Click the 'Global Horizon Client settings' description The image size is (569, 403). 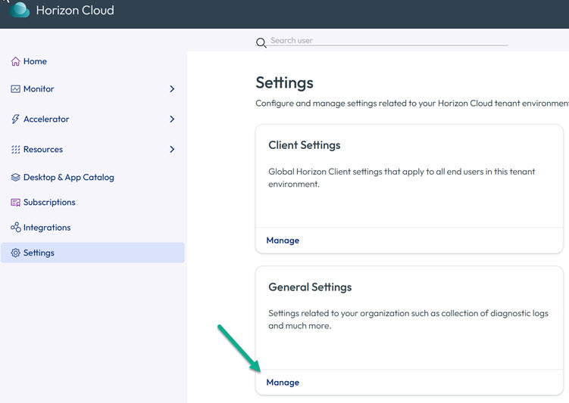[x=402, y=178]
